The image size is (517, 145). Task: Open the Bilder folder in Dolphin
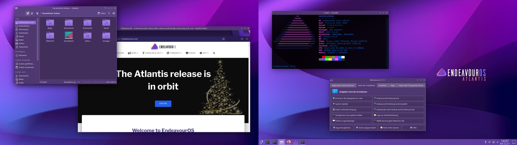click(50, 24)
